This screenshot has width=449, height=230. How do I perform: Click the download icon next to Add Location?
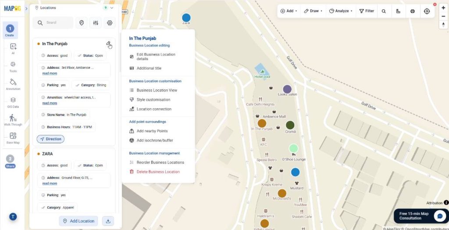[108, 221]
